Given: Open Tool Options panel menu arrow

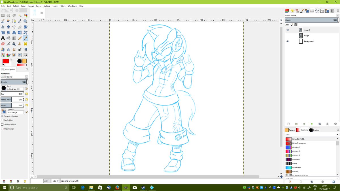Looking at the screenshot, I should (27, 69).
